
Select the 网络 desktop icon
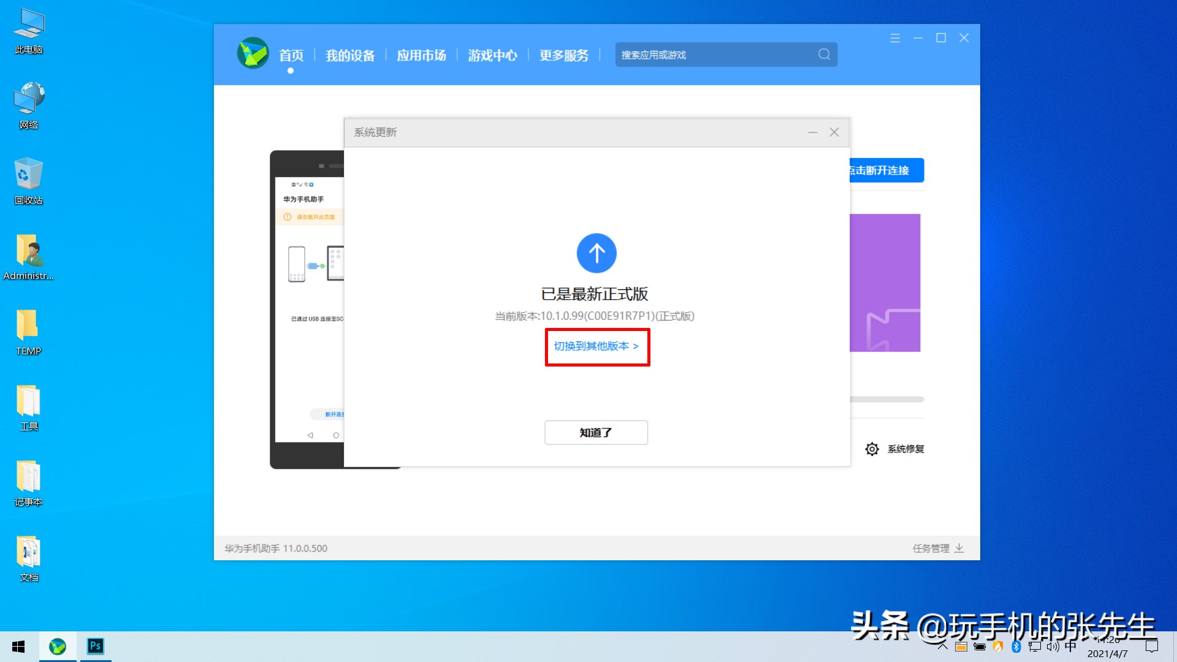(x=29, y=106)
